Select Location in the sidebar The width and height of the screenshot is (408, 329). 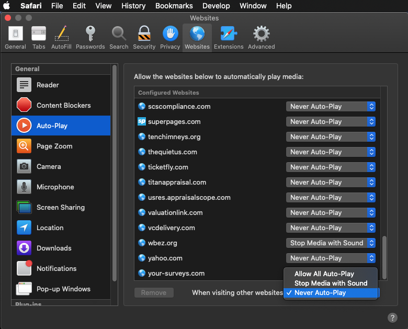click(61, 228)
